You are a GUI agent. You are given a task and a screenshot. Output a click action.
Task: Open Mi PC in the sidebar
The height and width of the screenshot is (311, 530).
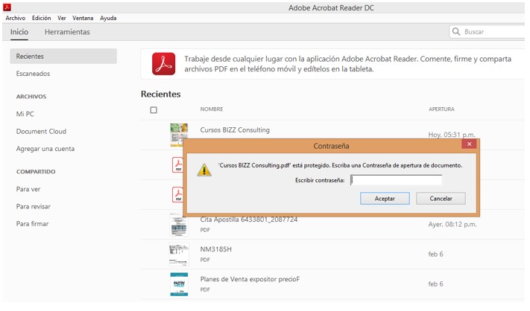point(25,114)
